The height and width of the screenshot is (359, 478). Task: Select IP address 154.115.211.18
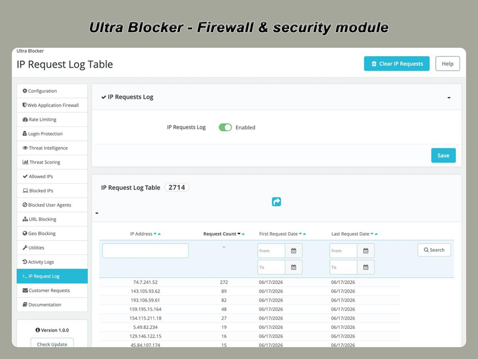(x=145, y=318)
